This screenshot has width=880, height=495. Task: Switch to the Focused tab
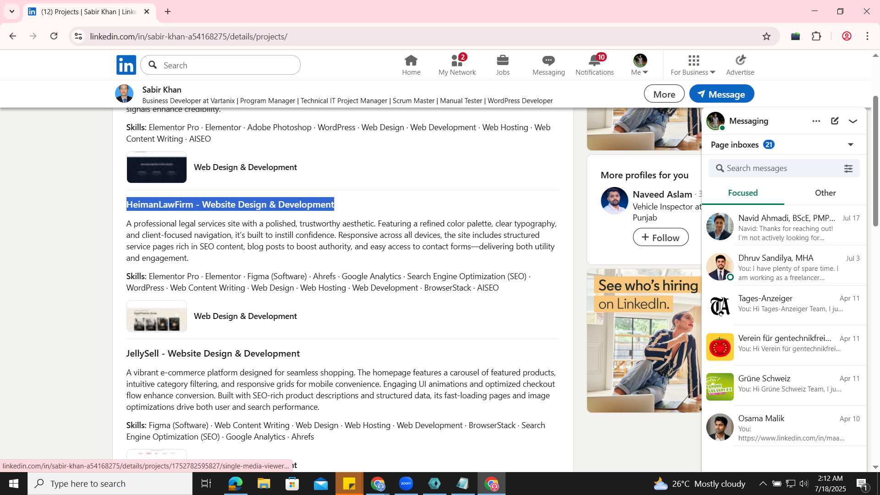(x=742, y=193)
